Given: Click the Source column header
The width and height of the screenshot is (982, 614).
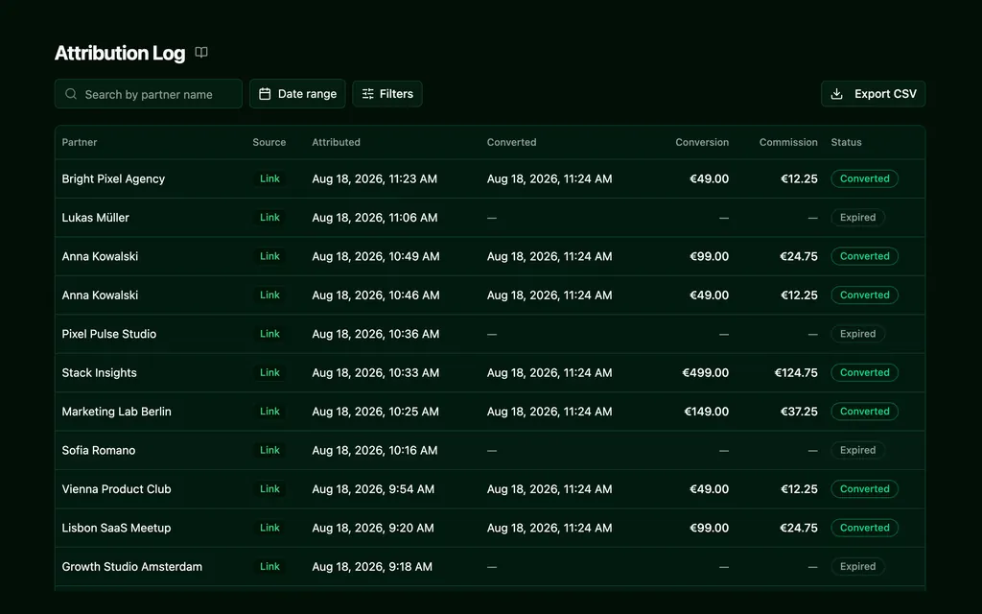Looking at the screenshot, I should click(269, 142).
